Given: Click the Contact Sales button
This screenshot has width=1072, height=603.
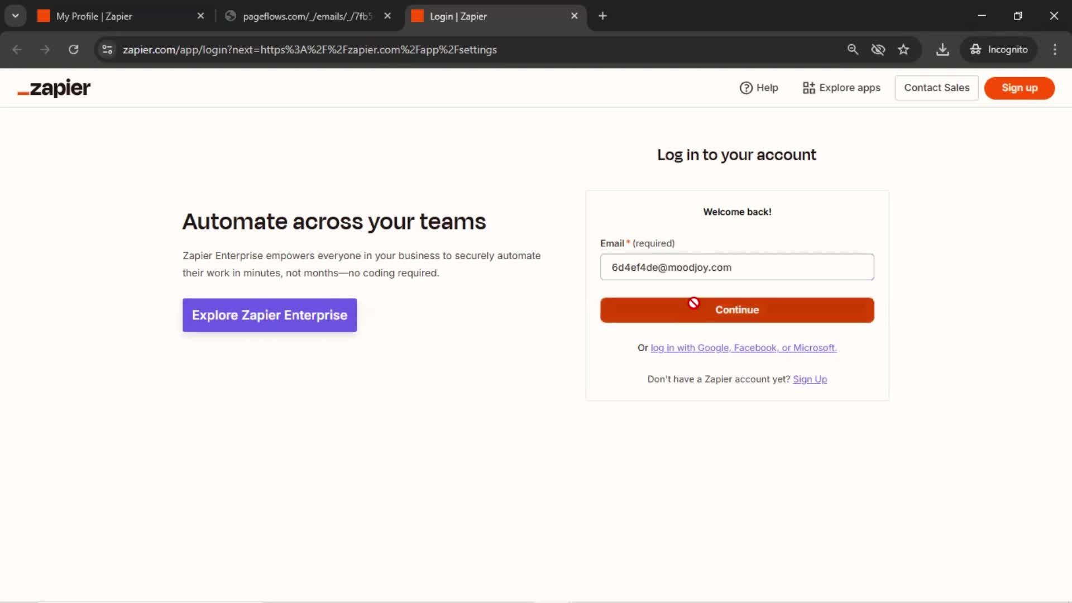Looking at the screenshot, I should [x=936, y=88].
